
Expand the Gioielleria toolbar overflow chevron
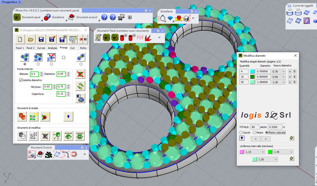click(x=193, y=18)
